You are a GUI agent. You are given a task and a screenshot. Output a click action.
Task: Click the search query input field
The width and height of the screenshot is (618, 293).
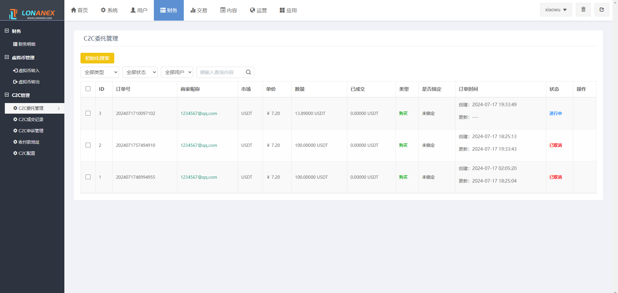[x=220, y=72]
